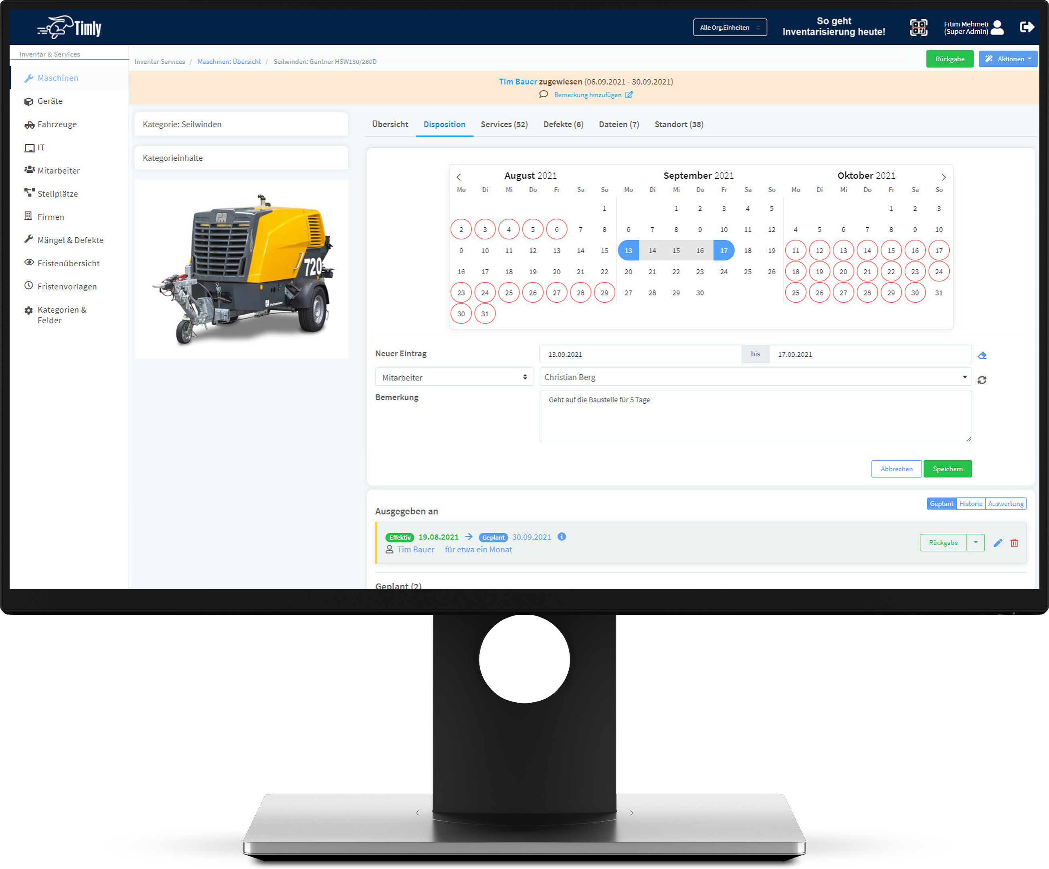The height and width of the screenshot is (869, 1049).
Task: Click the edit icon next to Bemerkung hinzufügen
Action: pyautogui.click(x=629, y=94)
